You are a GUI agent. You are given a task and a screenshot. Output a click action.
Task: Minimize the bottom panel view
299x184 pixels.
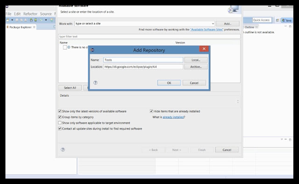pyautogui.click(x=285, y=139)
